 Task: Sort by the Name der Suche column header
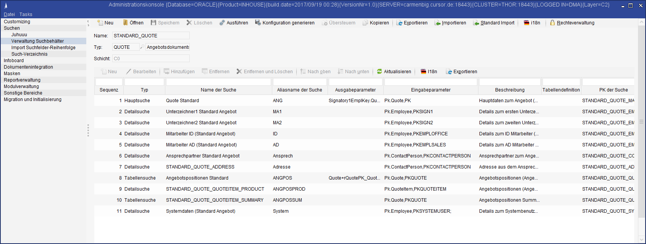pos(218,90)
